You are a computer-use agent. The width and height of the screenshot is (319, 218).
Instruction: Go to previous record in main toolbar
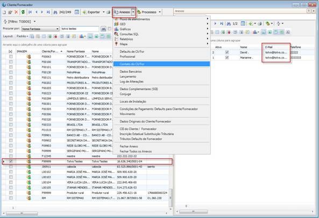coord(37,12)
